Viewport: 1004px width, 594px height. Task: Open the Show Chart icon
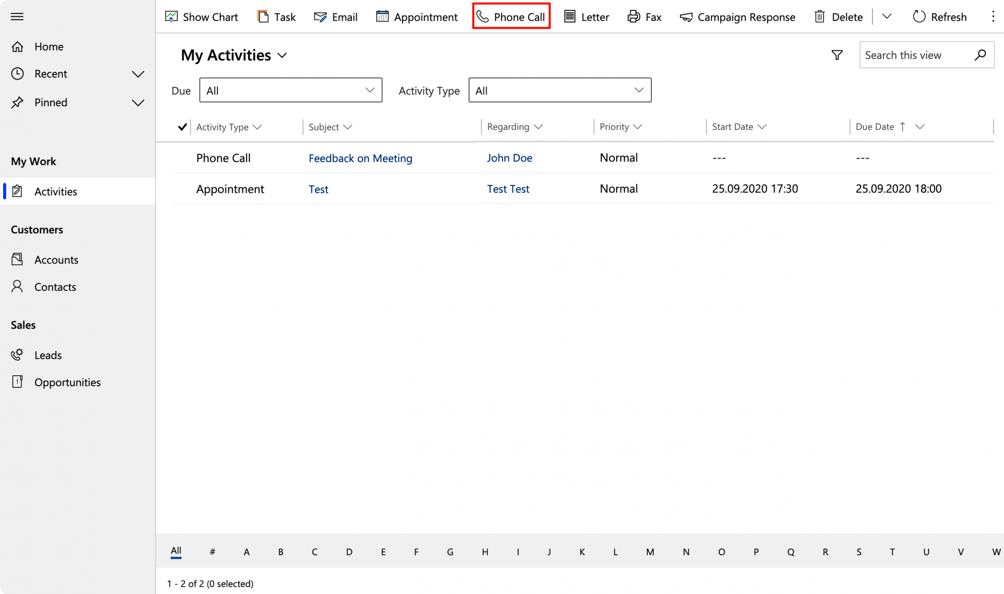[x=171, y=16]
